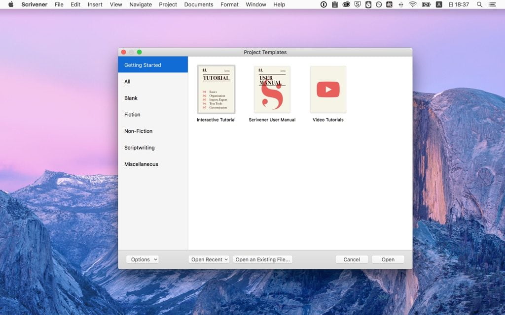
Task: Choose the All templates category
Action: 153,81
